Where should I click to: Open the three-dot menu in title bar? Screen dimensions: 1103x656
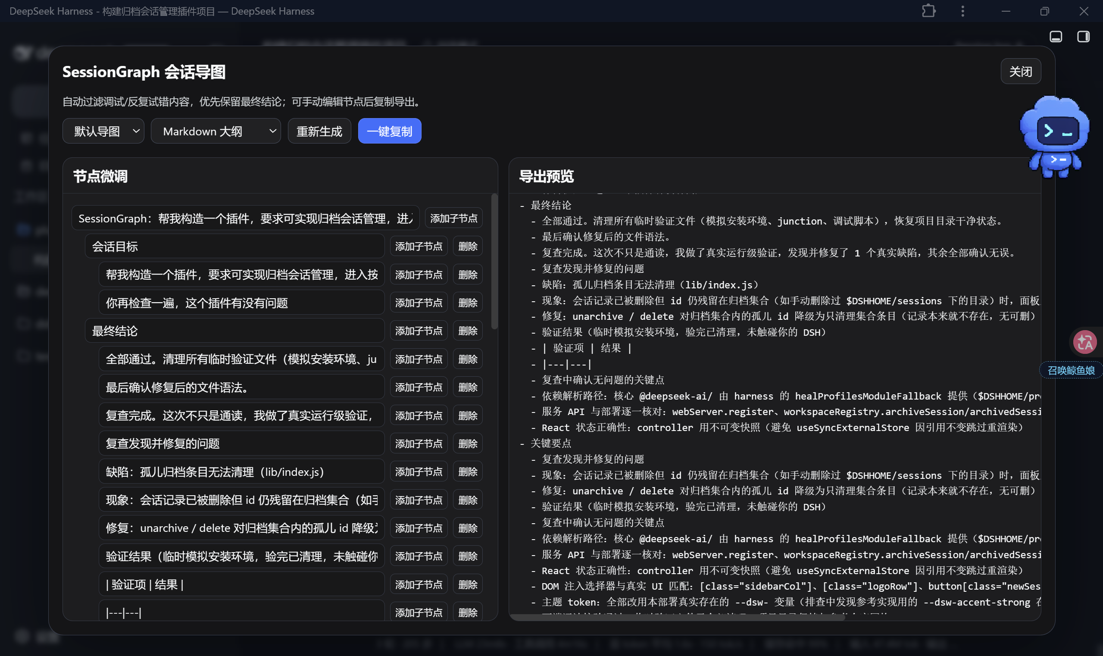[962, 11]
